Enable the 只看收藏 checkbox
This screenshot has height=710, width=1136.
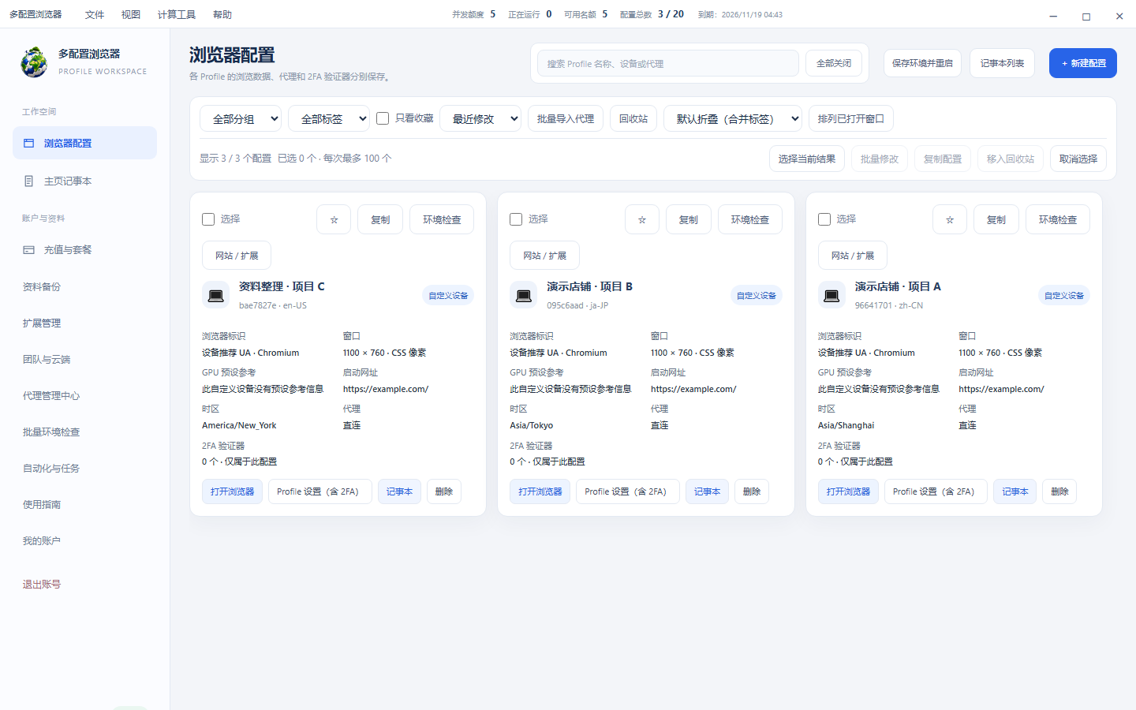[x=383, y=118]
